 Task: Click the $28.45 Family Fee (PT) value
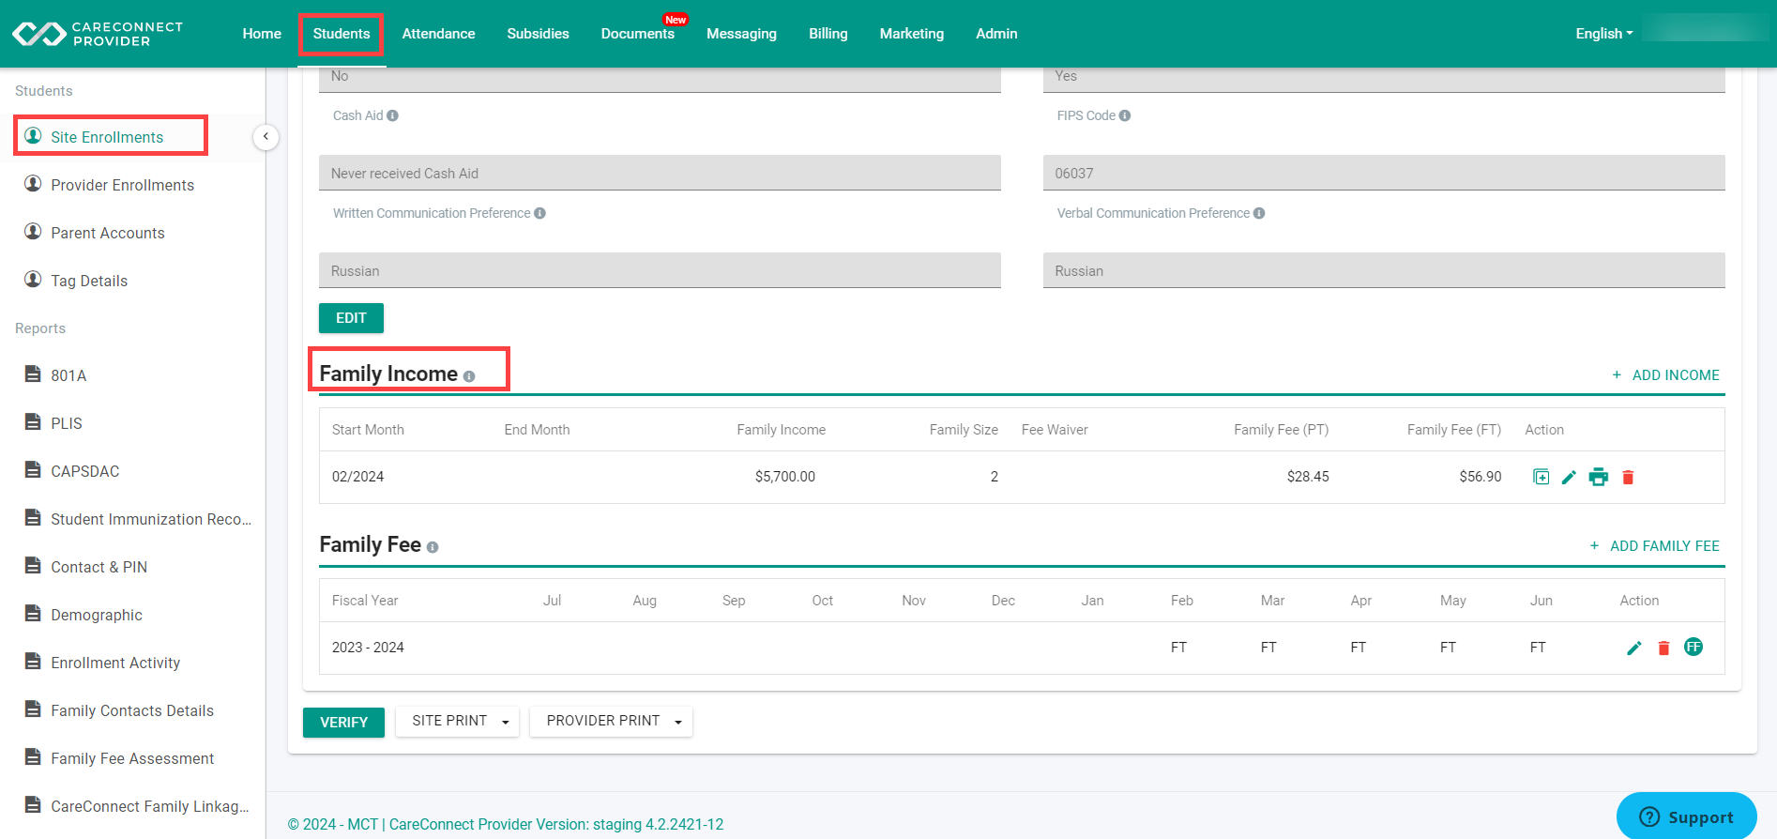pos(1308,477)
